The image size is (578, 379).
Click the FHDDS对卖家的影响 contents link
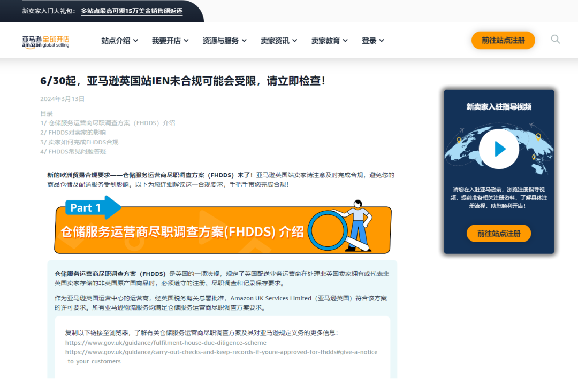tap(75, 132)
